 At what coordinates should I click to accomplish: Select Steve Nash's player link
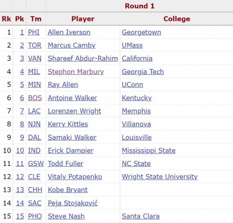click(66, 216)
